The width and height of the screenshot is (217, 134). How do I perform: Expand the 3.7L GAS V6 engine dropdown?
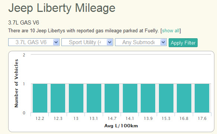[34, 42]
